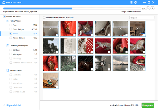Select the Fotos de App tree item
This screenshot has width=158, height=110.
coord(18,29)
